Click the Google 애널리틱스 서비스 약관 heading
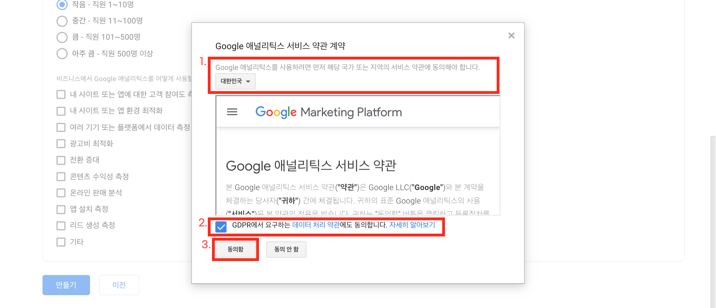This screenshot has height=308, width=716. point(311,166)
